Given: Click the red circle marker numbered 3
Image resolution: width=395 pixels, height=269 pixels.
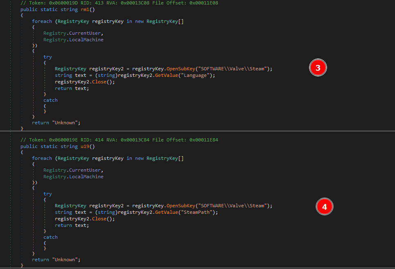Looking at the screenshot, I should coord(318,69).
